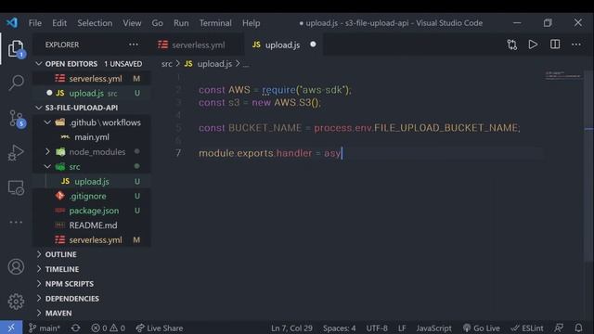Click the main branch indicator in status bar
594x334 pixels.
click(x=45, y=328)
